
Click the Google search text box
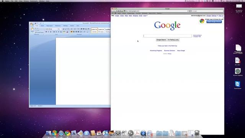[x=168, y=36]
